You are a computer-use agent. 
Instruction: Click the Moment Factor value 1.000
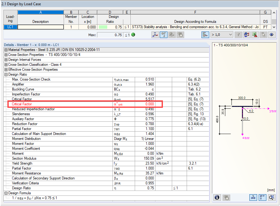[x=150, y=144]
